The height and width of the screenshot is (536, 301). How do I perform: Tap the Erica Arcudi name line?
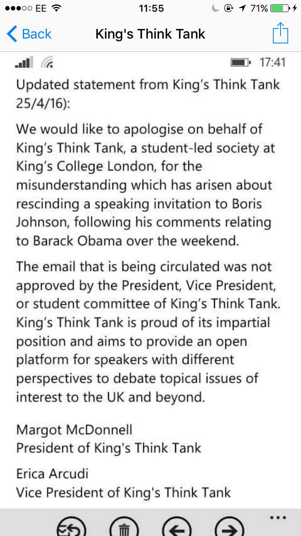pos(52,474)
